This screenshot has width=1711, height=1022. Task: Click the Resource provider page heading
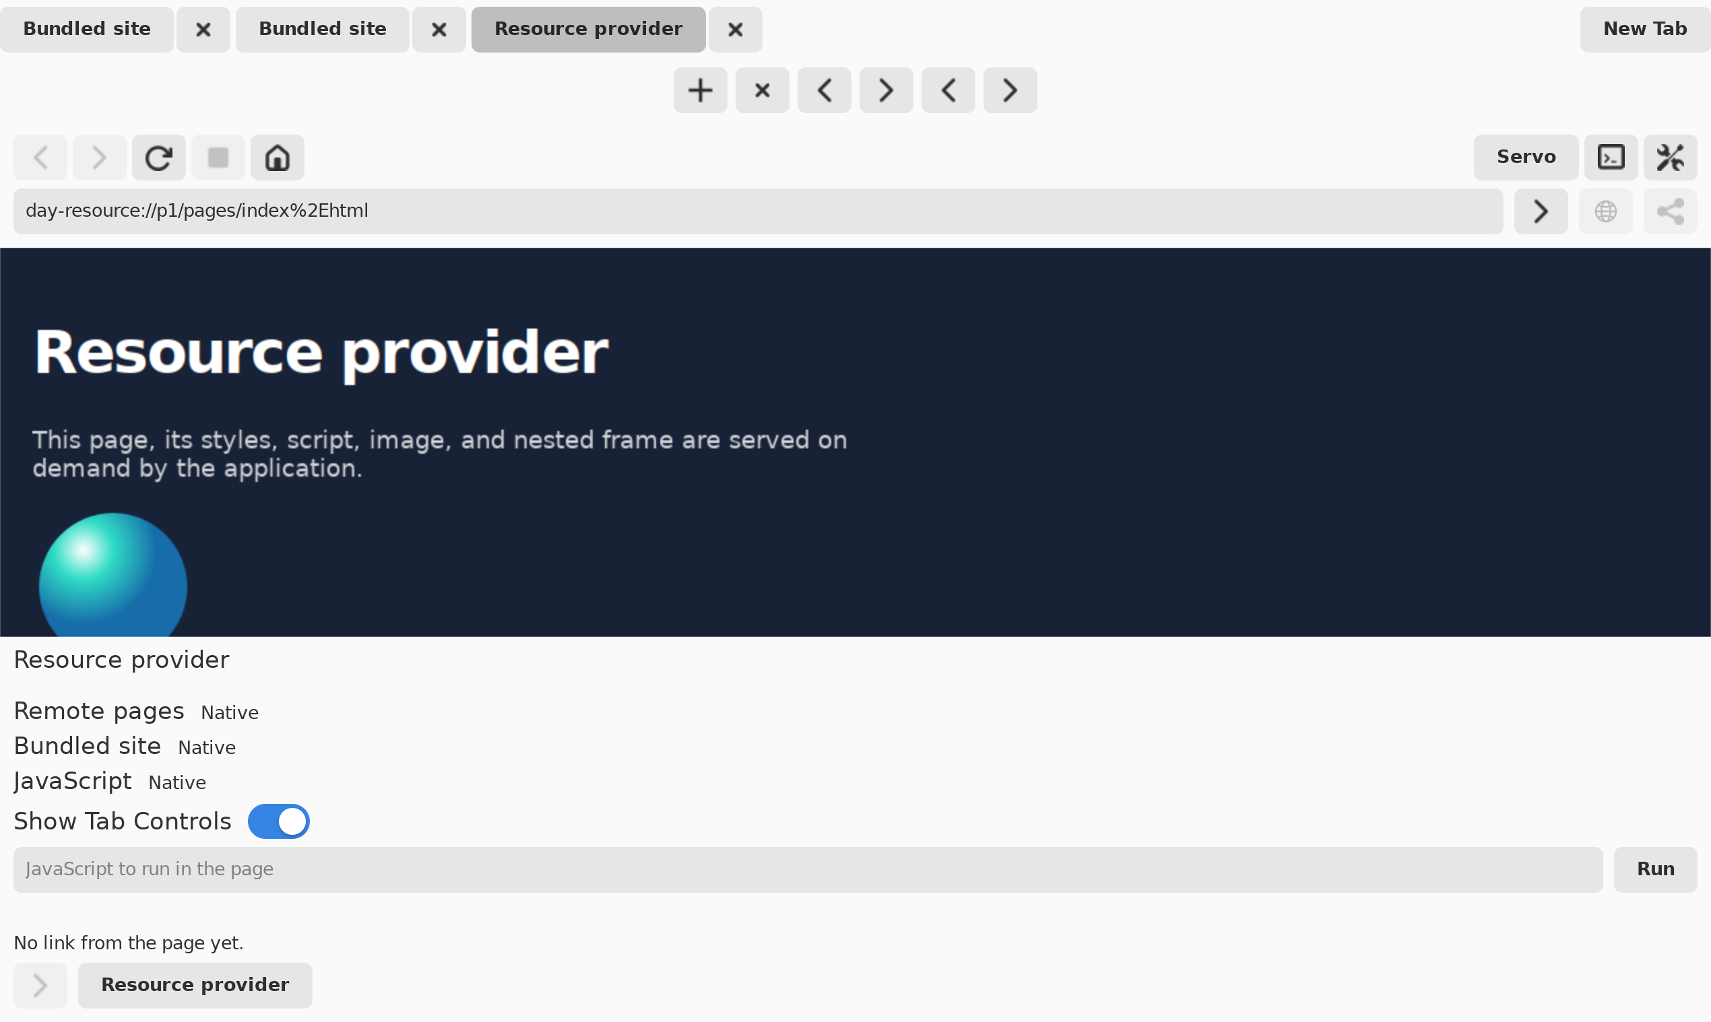point(321,353)
